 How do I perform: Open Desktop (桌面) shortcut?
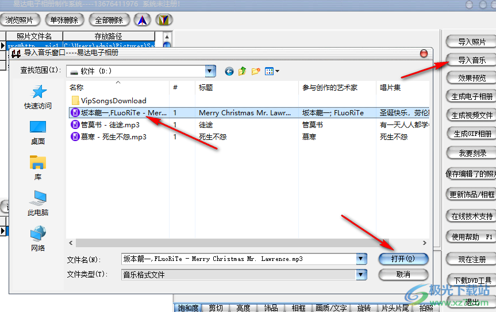point(38,132)
